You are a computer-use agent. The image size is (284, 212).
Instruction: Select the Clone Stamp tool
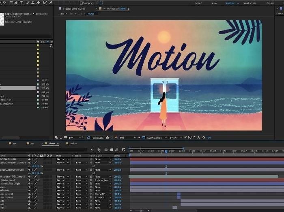coord(33,3)
